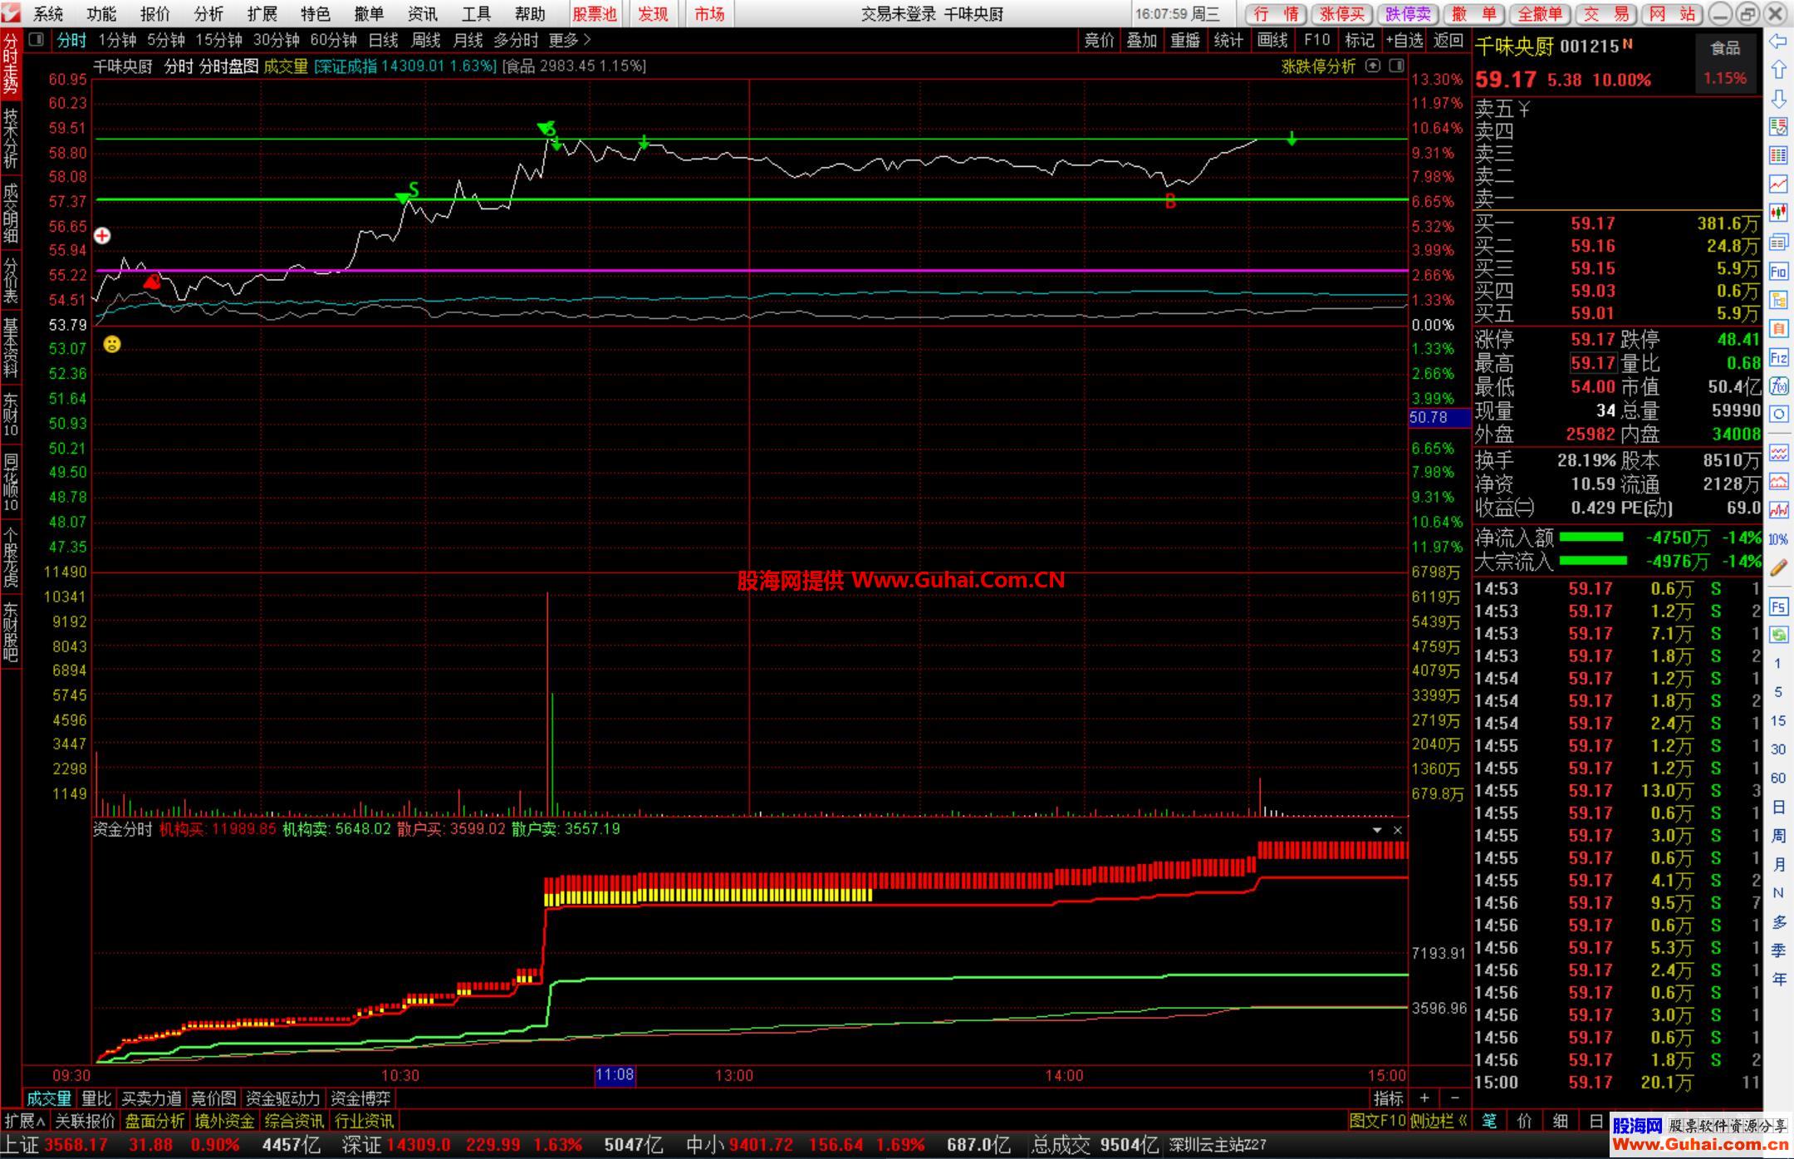
Task: Select the 资金博弈 bottom tab
Action: [x=360, y=1098]
